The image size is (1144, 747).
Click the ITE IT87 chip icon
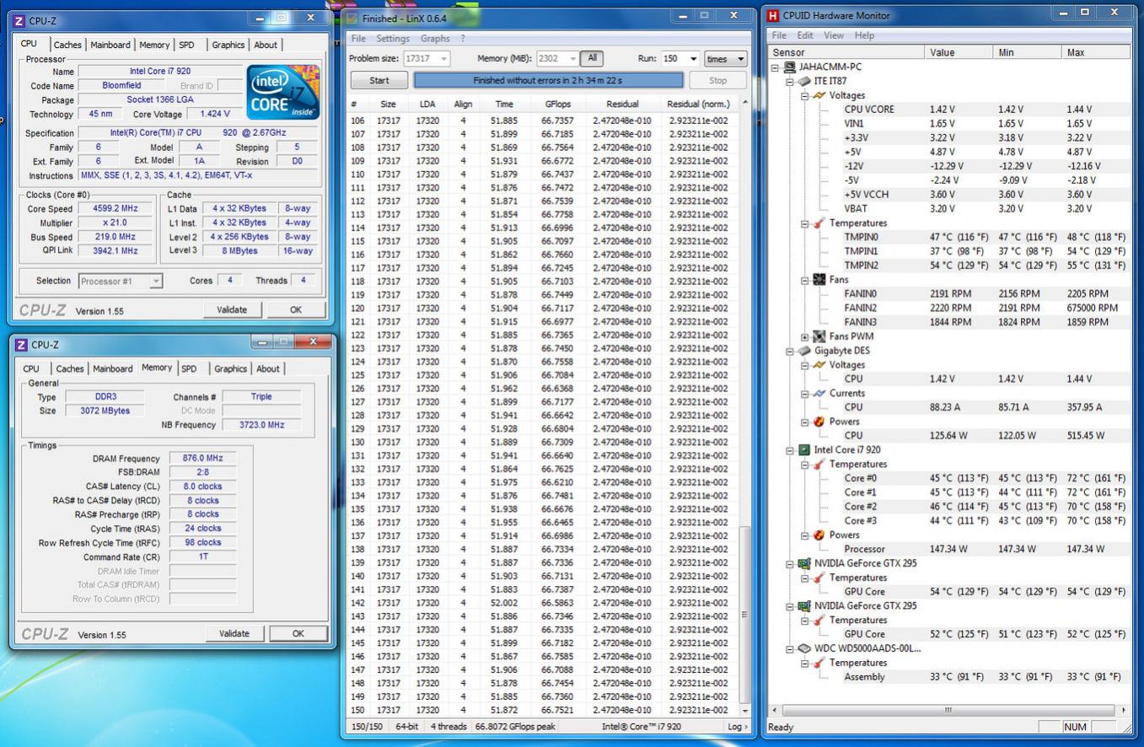pyautogui.click(x=803, y=81)
